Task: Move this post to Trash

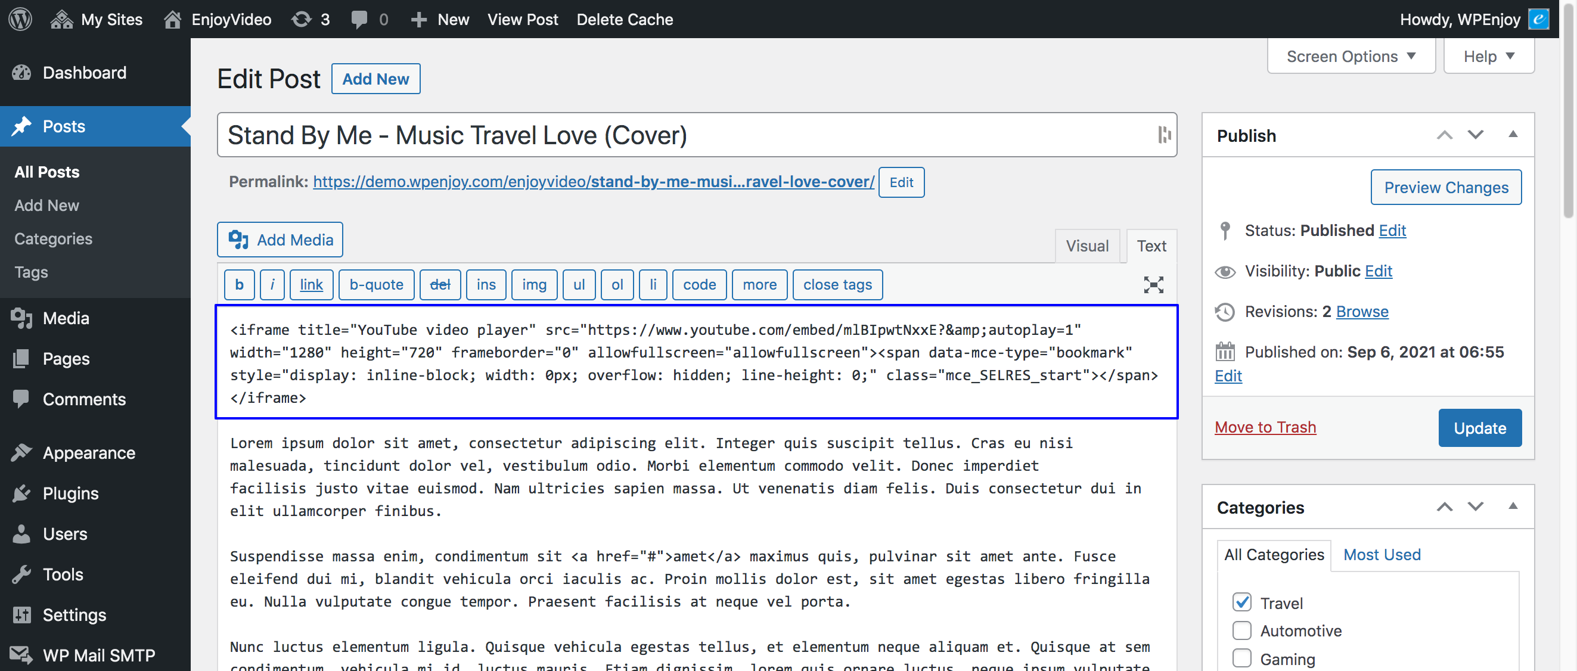Action: click(x=1265, y=427)
